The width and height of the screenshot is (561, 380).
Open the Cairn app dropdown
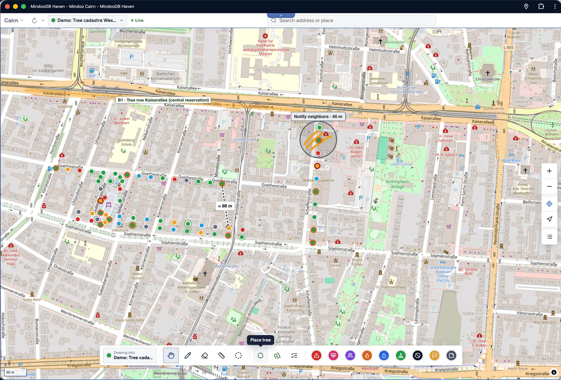coord(14,20)
